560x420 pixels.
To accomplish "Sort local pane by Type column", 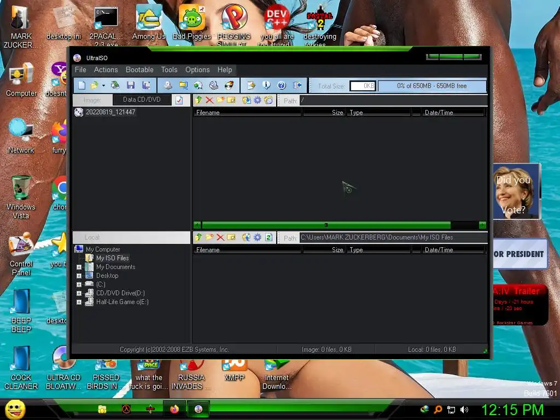I will click(x=378, y=250).
